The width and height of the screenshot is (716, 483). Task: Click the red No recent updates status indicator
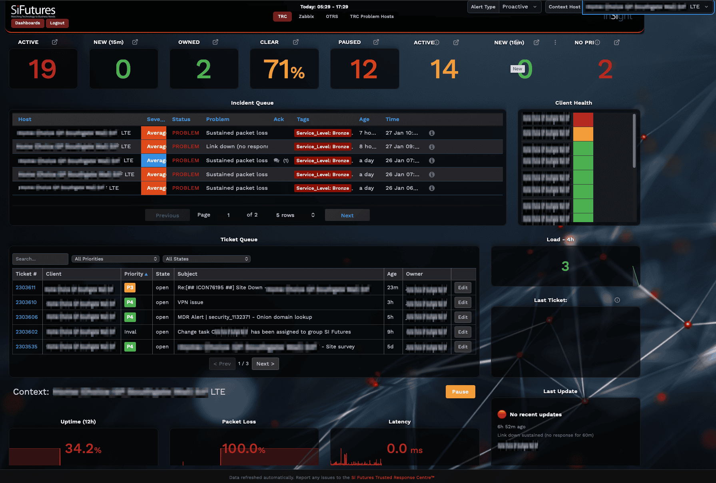[x=502, y=414]
